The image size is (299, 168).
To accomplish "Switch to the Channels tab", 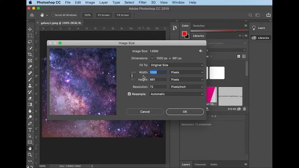I will point(200,164).
